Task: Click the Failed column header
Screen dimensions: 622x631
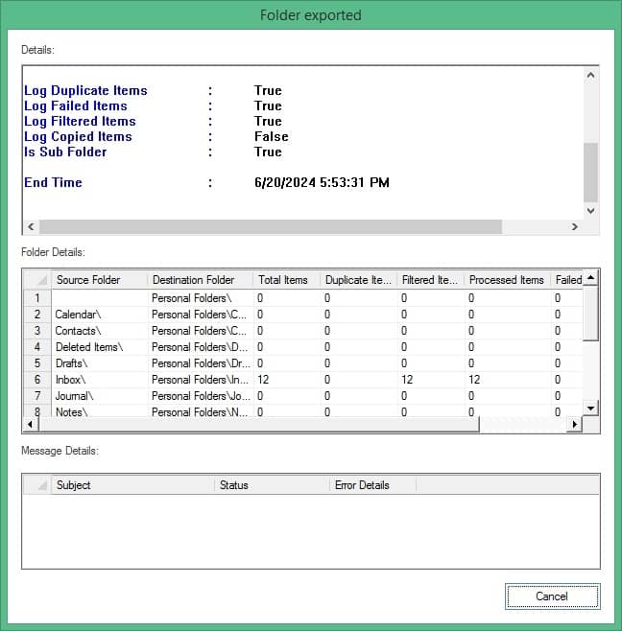Action: click(567, 280)
